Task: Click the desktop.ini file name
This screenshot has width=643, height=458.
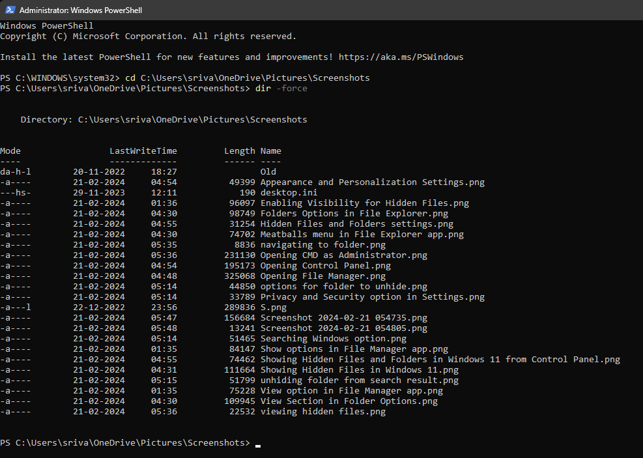Action: click(x=289, y=193)
